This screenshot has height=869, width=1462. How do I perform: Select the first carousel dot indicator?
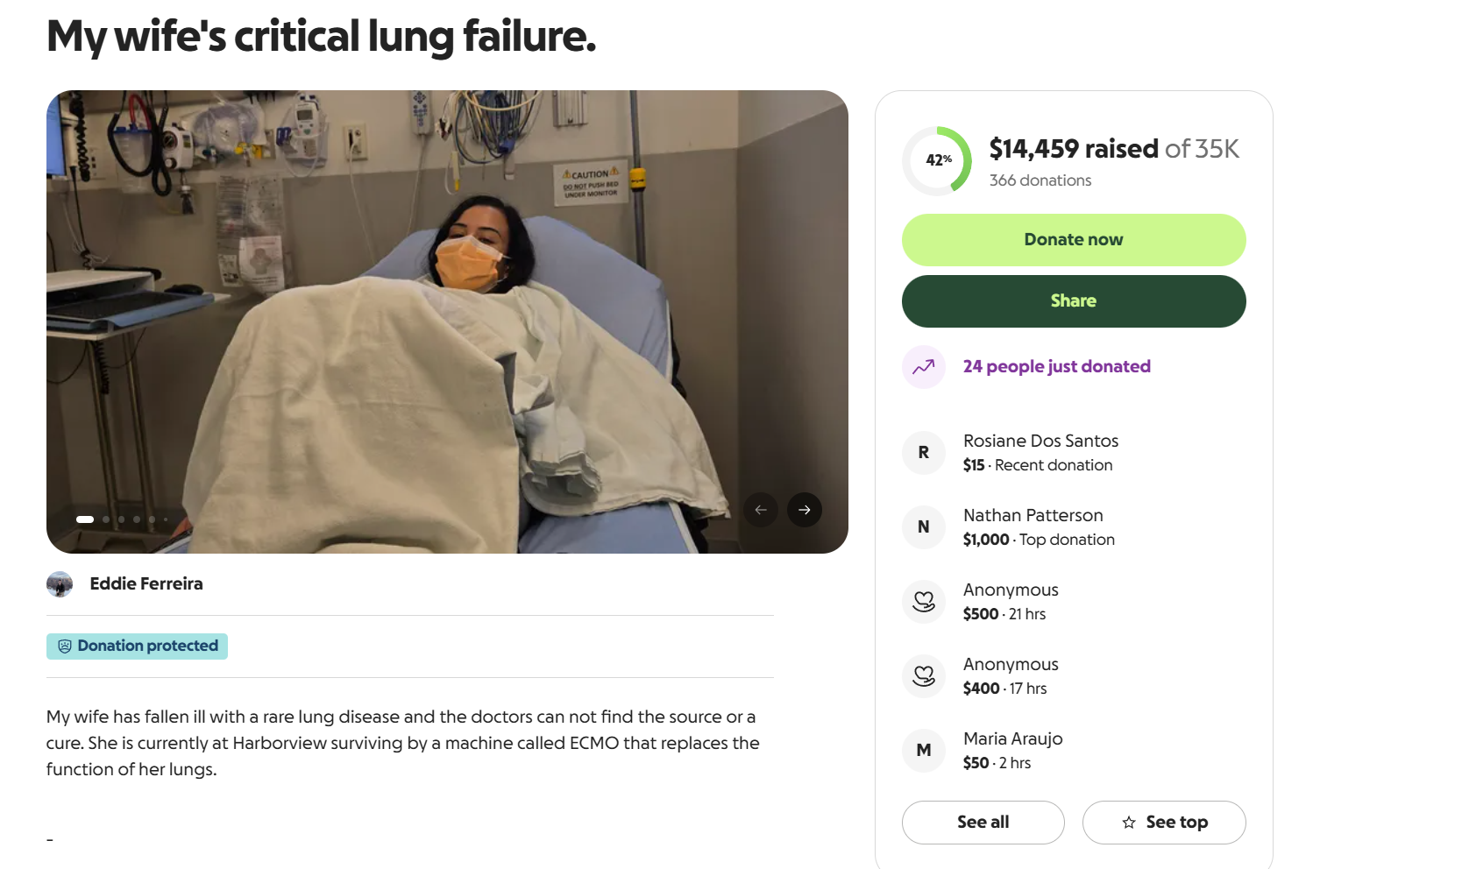pyautogui.click(x=85, y=519)
